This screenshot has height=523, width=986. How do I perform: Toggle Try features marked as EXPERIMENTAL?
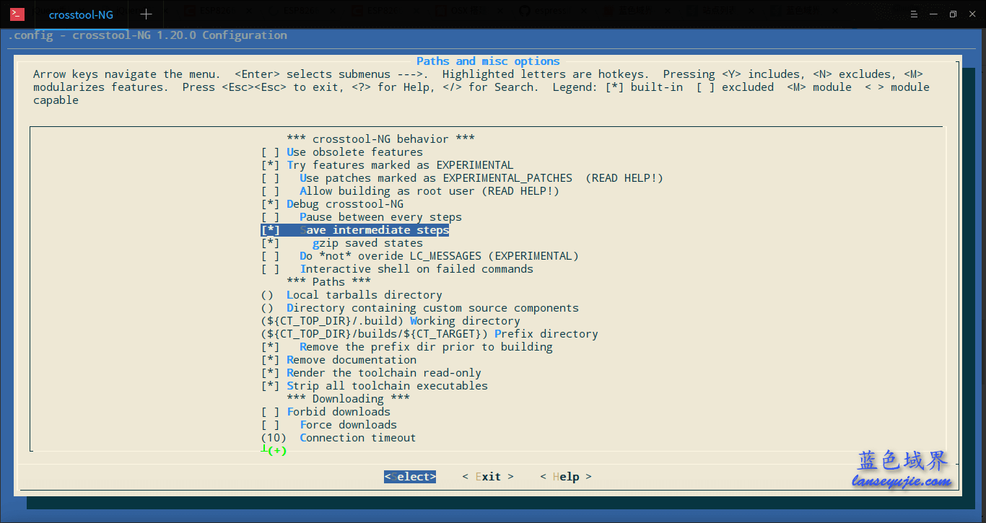tap(388, 165)
